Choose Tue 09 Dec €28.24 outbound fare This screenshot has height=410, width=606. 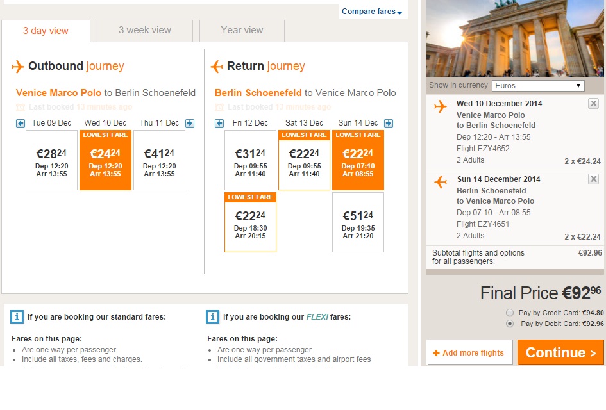51,160
